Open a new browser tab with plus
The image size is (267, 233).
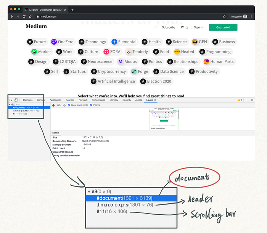(x=72, y=10)
